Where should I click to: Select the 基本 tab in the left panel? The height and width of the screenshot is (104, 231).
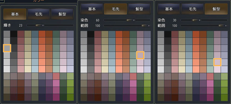(15, 14)
